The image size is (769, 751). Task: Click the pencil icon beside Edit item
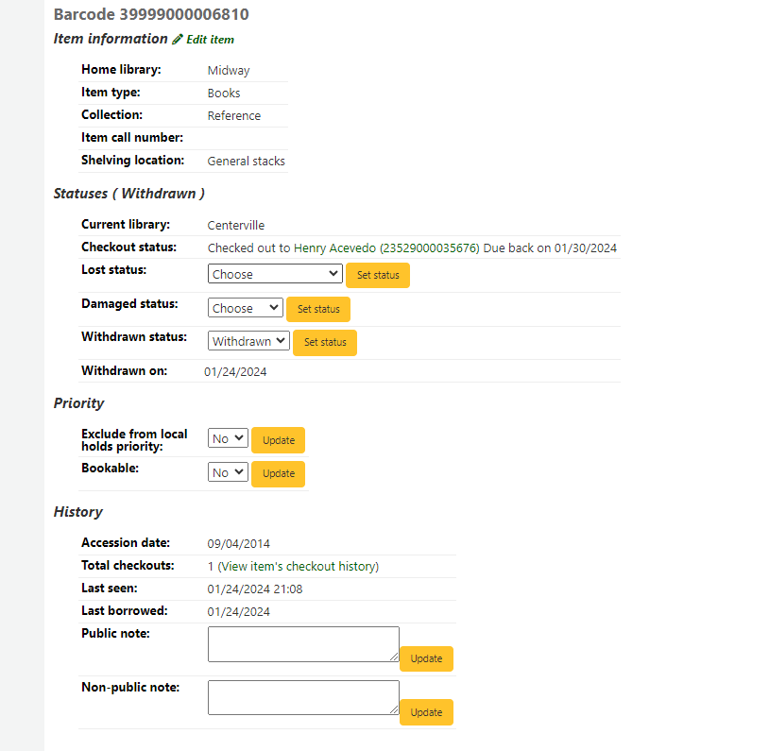[x=178, y=40]
